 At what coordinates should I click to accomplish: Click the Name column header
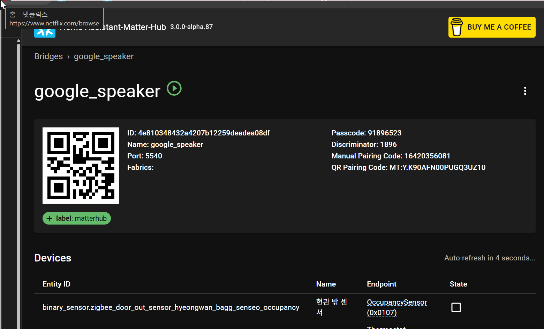(326, 284)
